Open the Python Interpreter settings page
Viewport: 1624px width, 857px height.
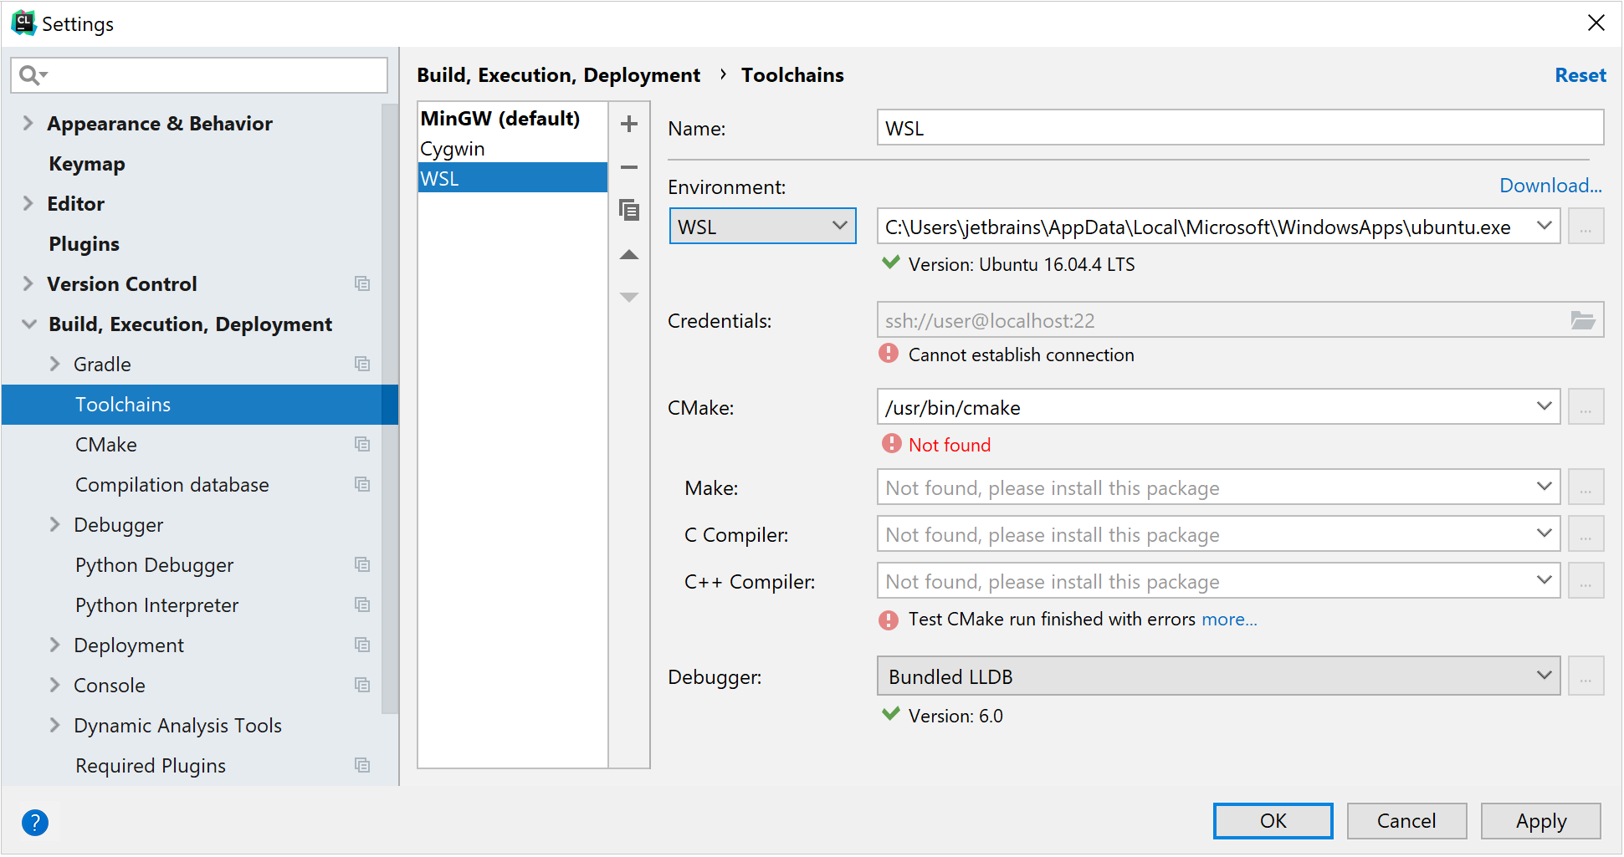[x=156, y=605]
